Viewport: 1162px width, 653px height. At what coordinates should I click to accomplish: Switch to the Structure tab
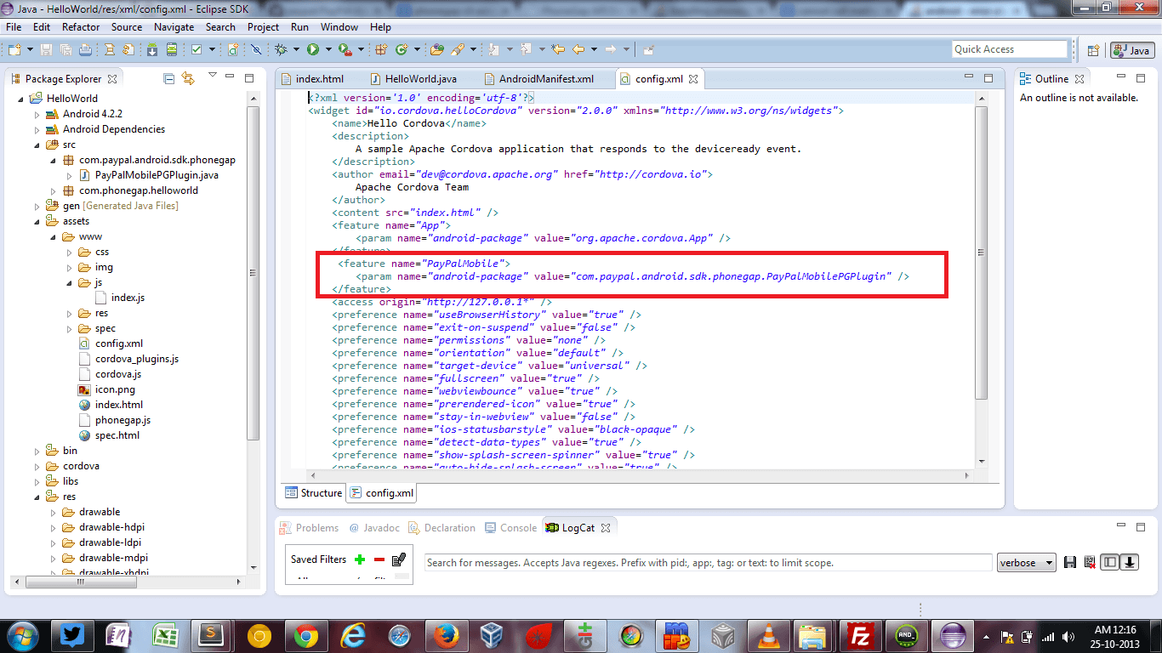pyautogui.click(x=313, y=493)
